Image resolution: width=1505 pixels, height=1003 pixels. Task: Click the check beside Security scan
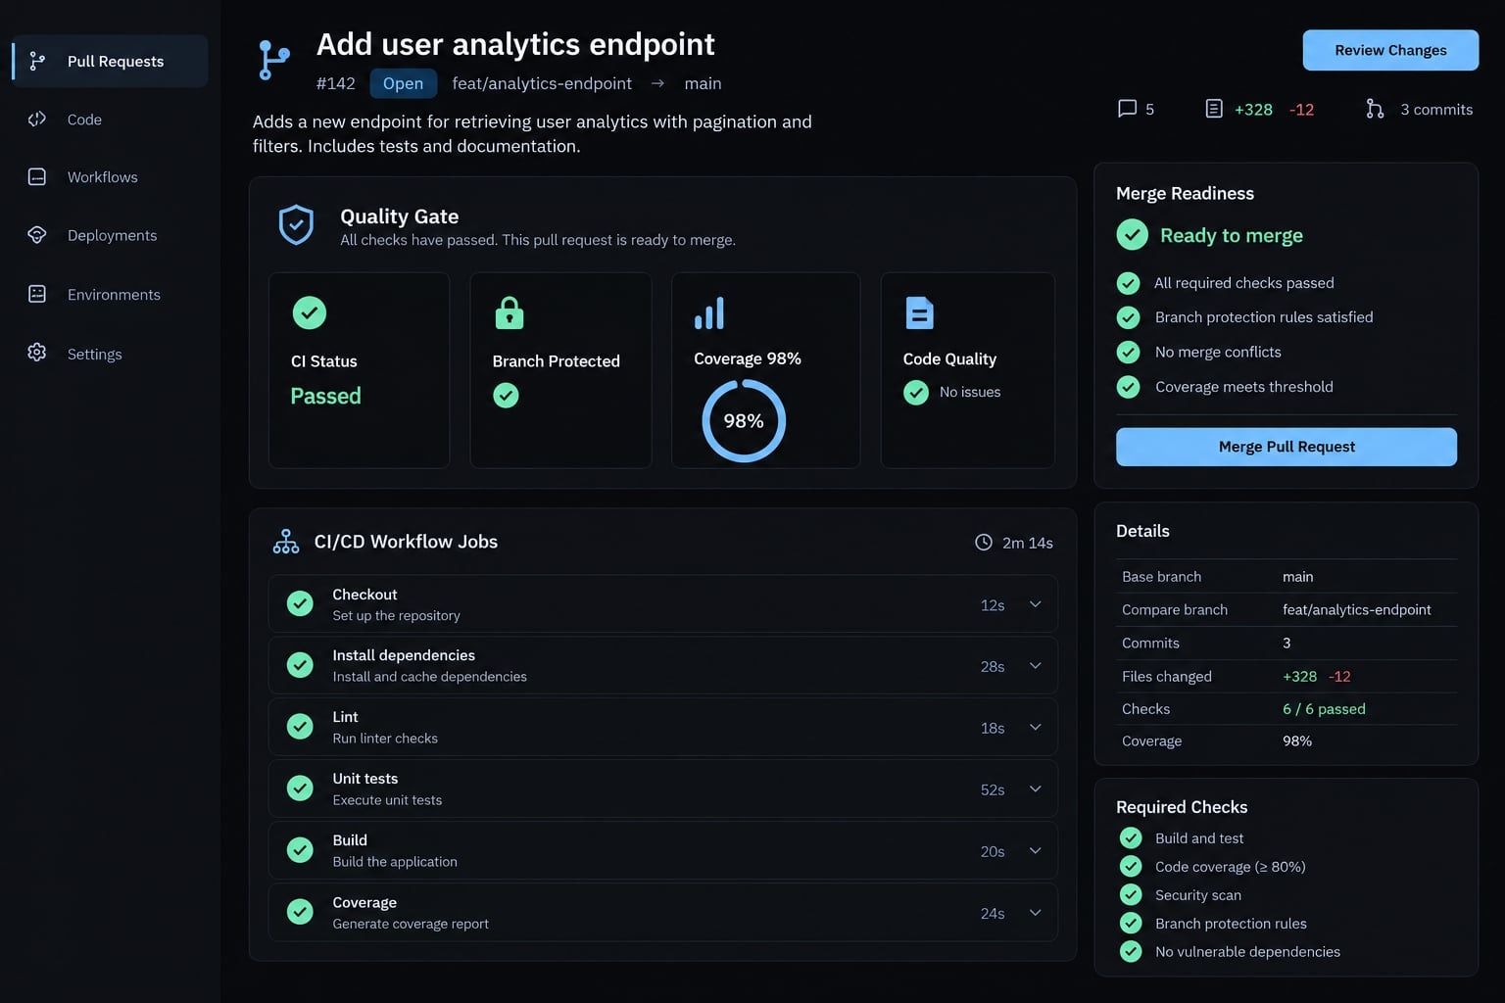1131,894
